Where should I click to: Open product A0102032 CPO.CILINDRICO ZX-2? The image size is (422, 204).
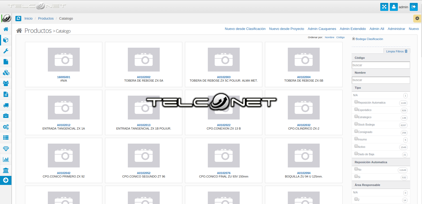pos(304,125)
